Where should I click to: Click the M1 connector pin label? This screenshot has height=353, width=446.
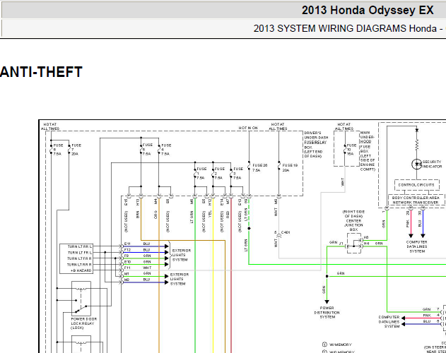pos(127,274)
